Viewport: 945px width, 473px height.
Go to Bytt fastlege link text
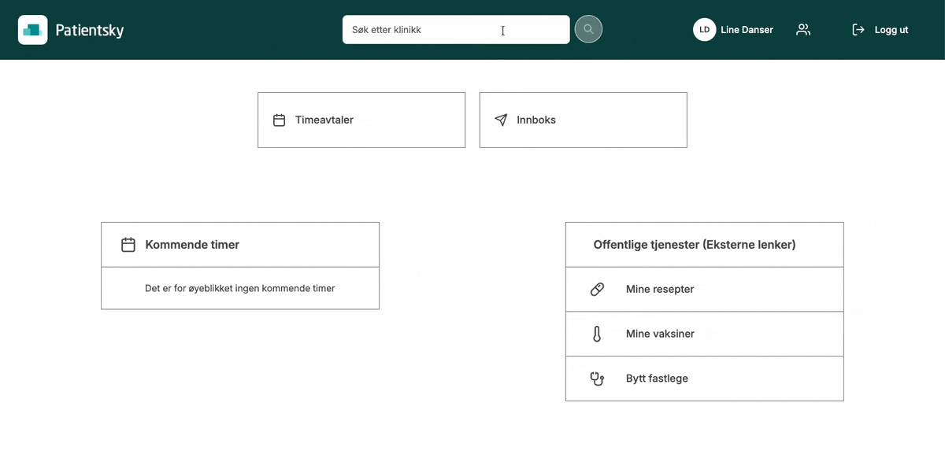click(657, 379)
